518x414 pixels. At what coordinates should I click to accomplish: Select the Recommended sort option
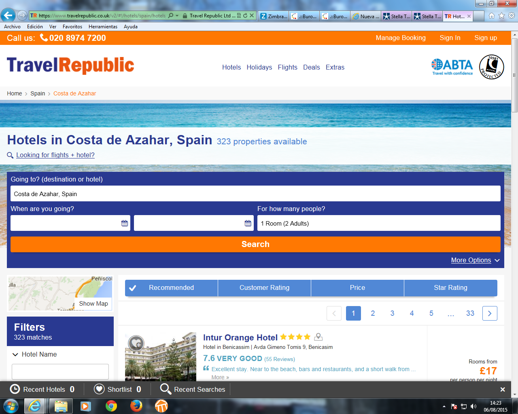coord(171,288)
